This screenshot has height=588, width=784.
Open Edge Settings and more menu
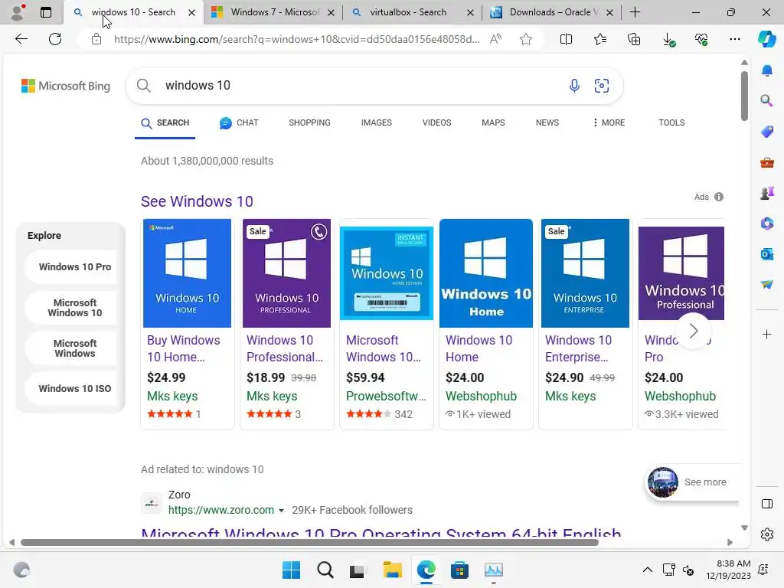(x=734, y=39)
